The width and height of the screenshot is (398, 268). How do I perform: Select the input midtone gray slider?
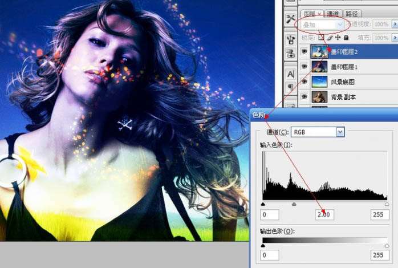(x=294, y=204)
